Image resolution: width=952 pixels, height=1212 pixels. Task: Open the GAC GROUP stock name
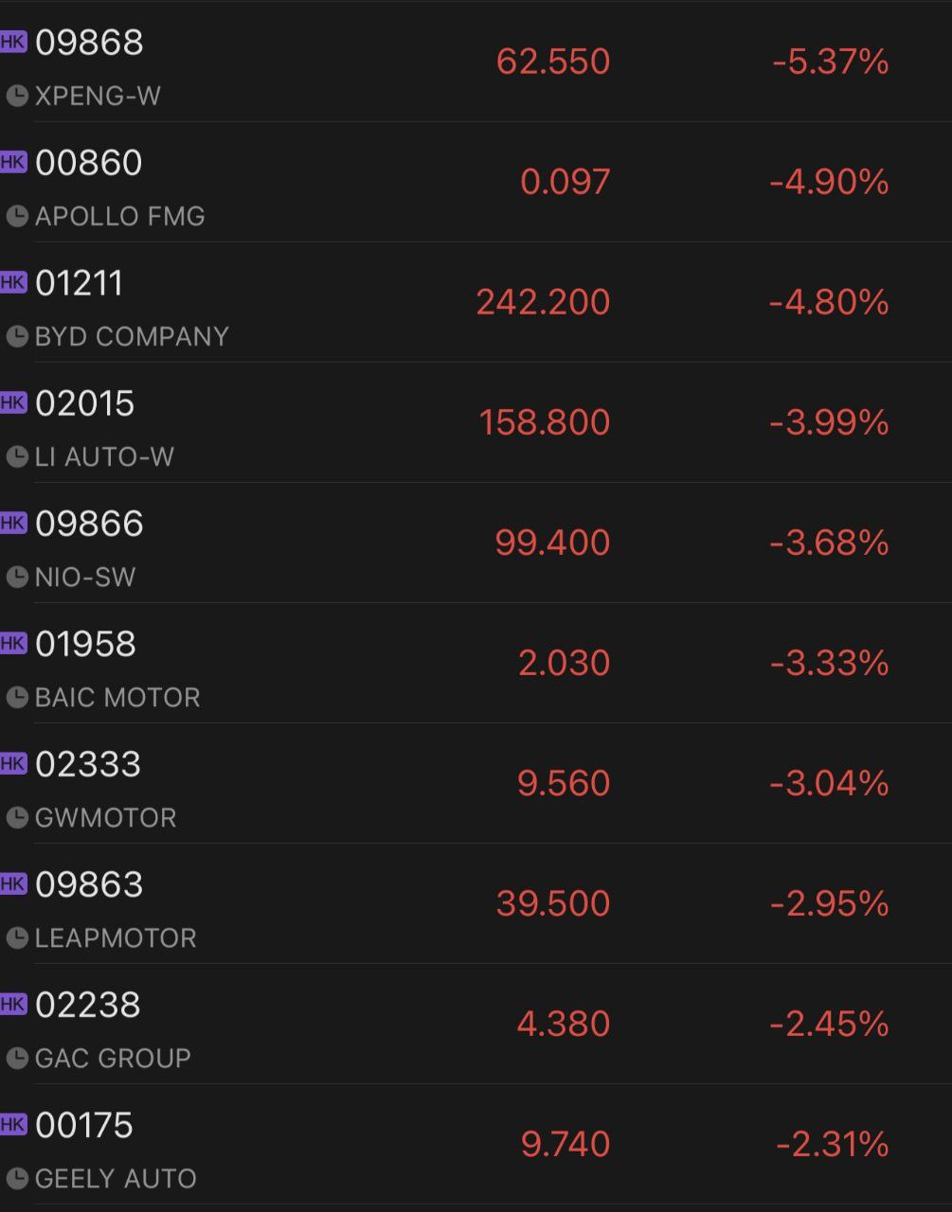(x=113, y=1058)
